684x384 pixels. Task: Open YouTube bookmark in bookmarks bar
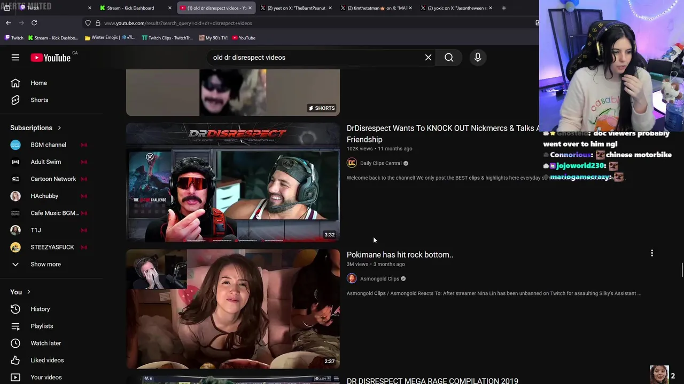click(243, 38)
